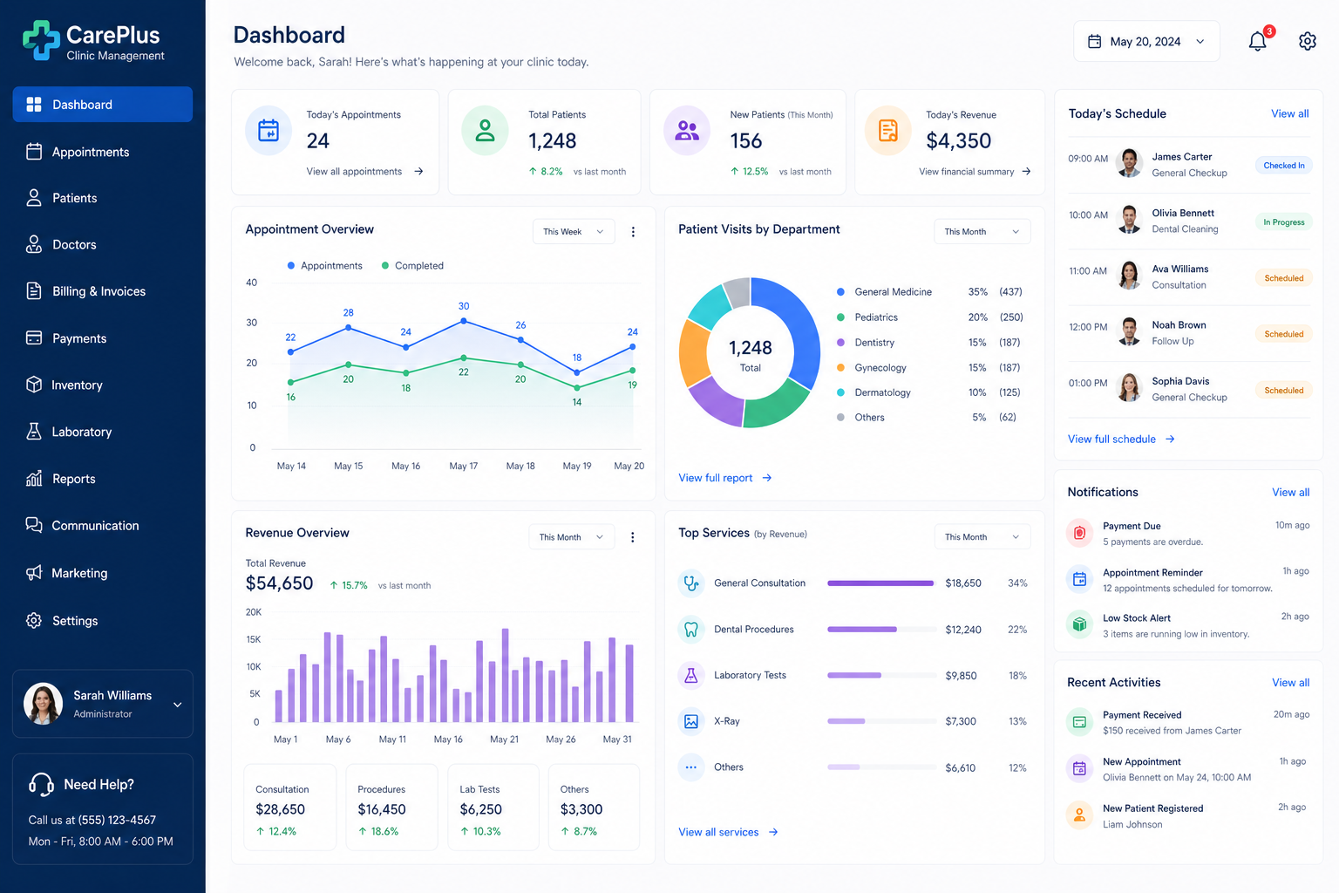Viewport: 1339px width, 893px height.
Task: Click the Payment Due notification icon
Action: (x=1079, y=533)
